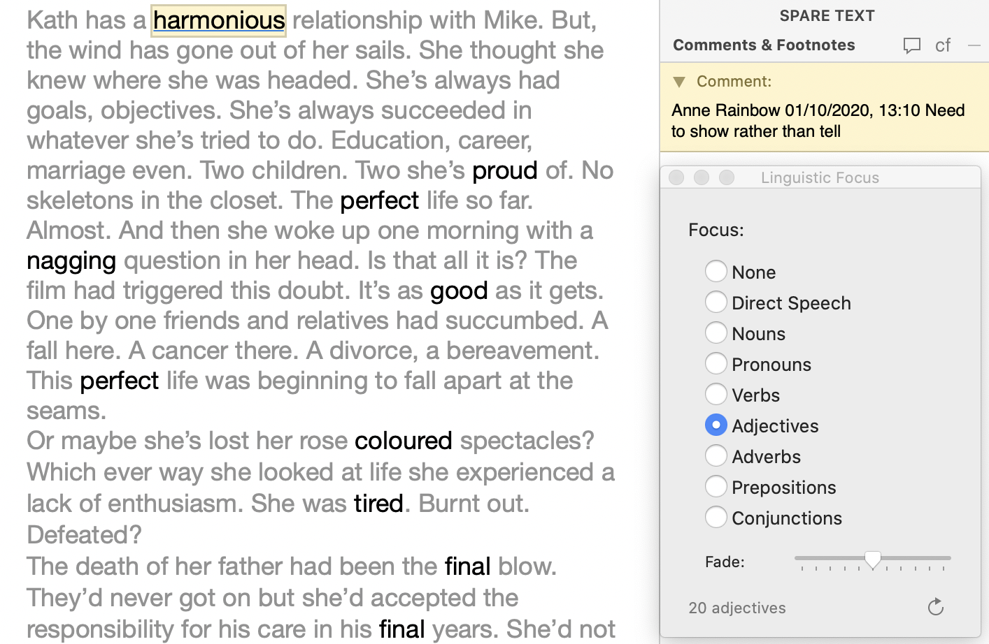Choose Nouns as linguistic focus

[716, 332]
